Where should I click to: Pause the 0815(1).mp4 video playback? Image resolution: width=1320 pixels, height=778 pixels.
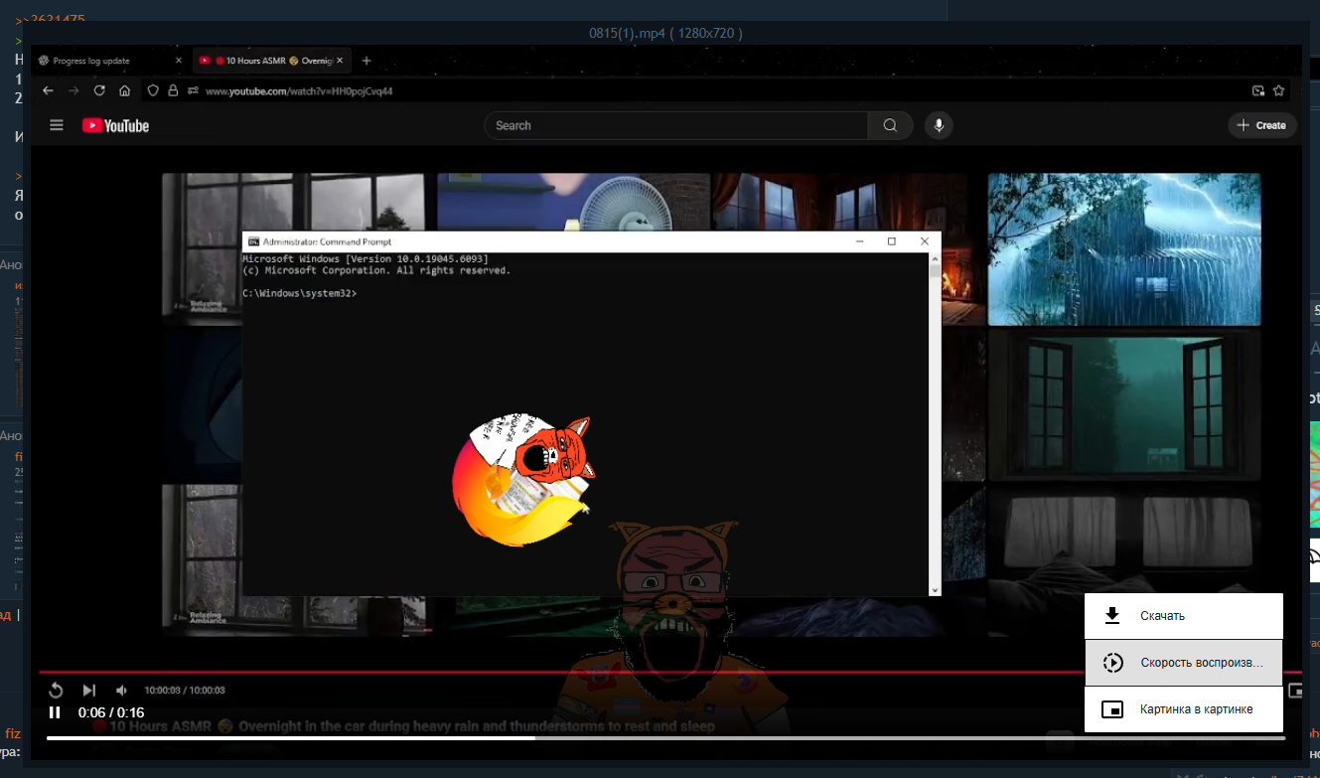tap(55, 711)
